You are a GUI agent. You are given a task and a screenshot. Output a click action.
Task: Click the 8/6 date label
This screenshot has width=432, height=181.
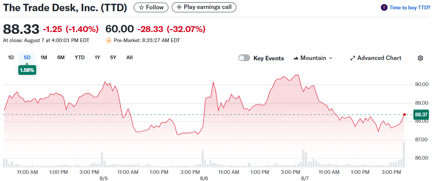[x=204, y=178]
